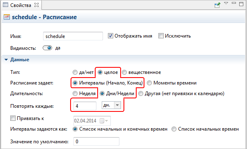Enable the Исключить checkbox
The height and width of the screenshot is (149, 247).
point(161,36)
